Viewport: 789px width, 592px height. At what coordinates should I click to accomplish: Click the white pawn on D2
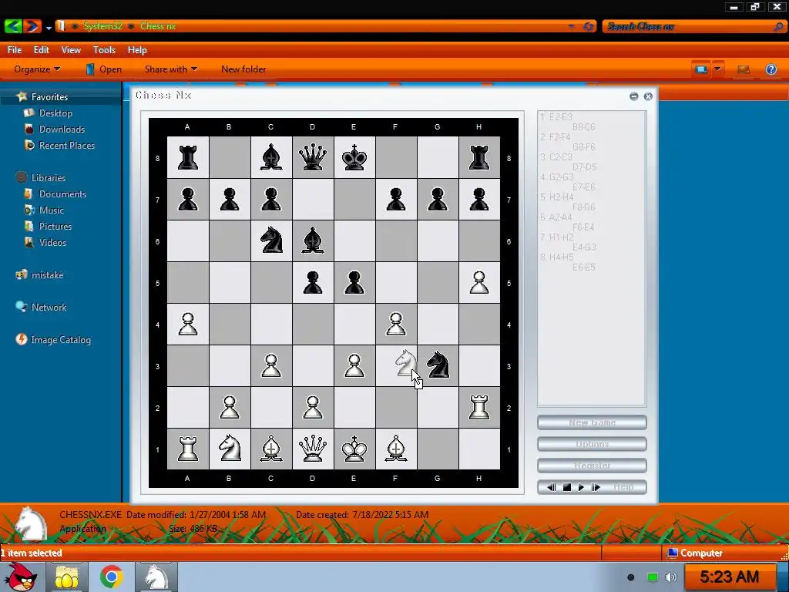pyautogui.click(x=313, y=408)
